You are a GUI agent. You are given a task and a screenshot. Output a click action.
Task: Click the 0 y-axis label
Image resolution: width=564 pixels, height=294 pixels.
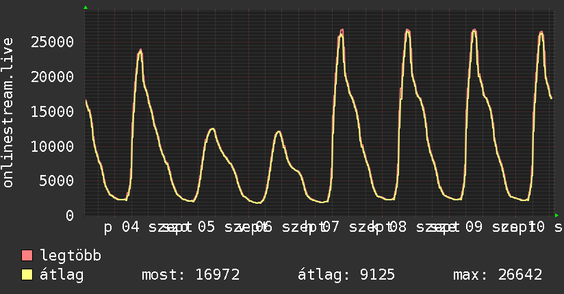[70, 215]
